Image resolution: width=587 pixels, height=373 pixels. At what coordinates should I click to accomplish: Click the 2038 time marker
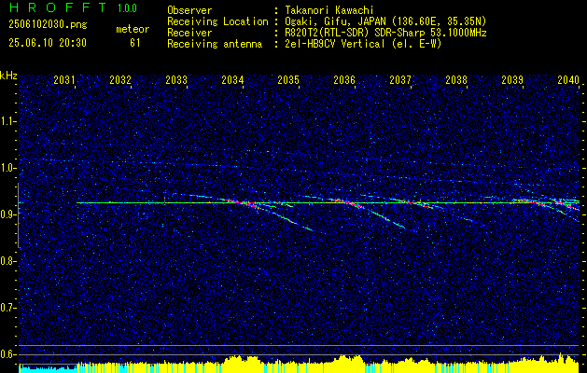click(x=456, y=79)
